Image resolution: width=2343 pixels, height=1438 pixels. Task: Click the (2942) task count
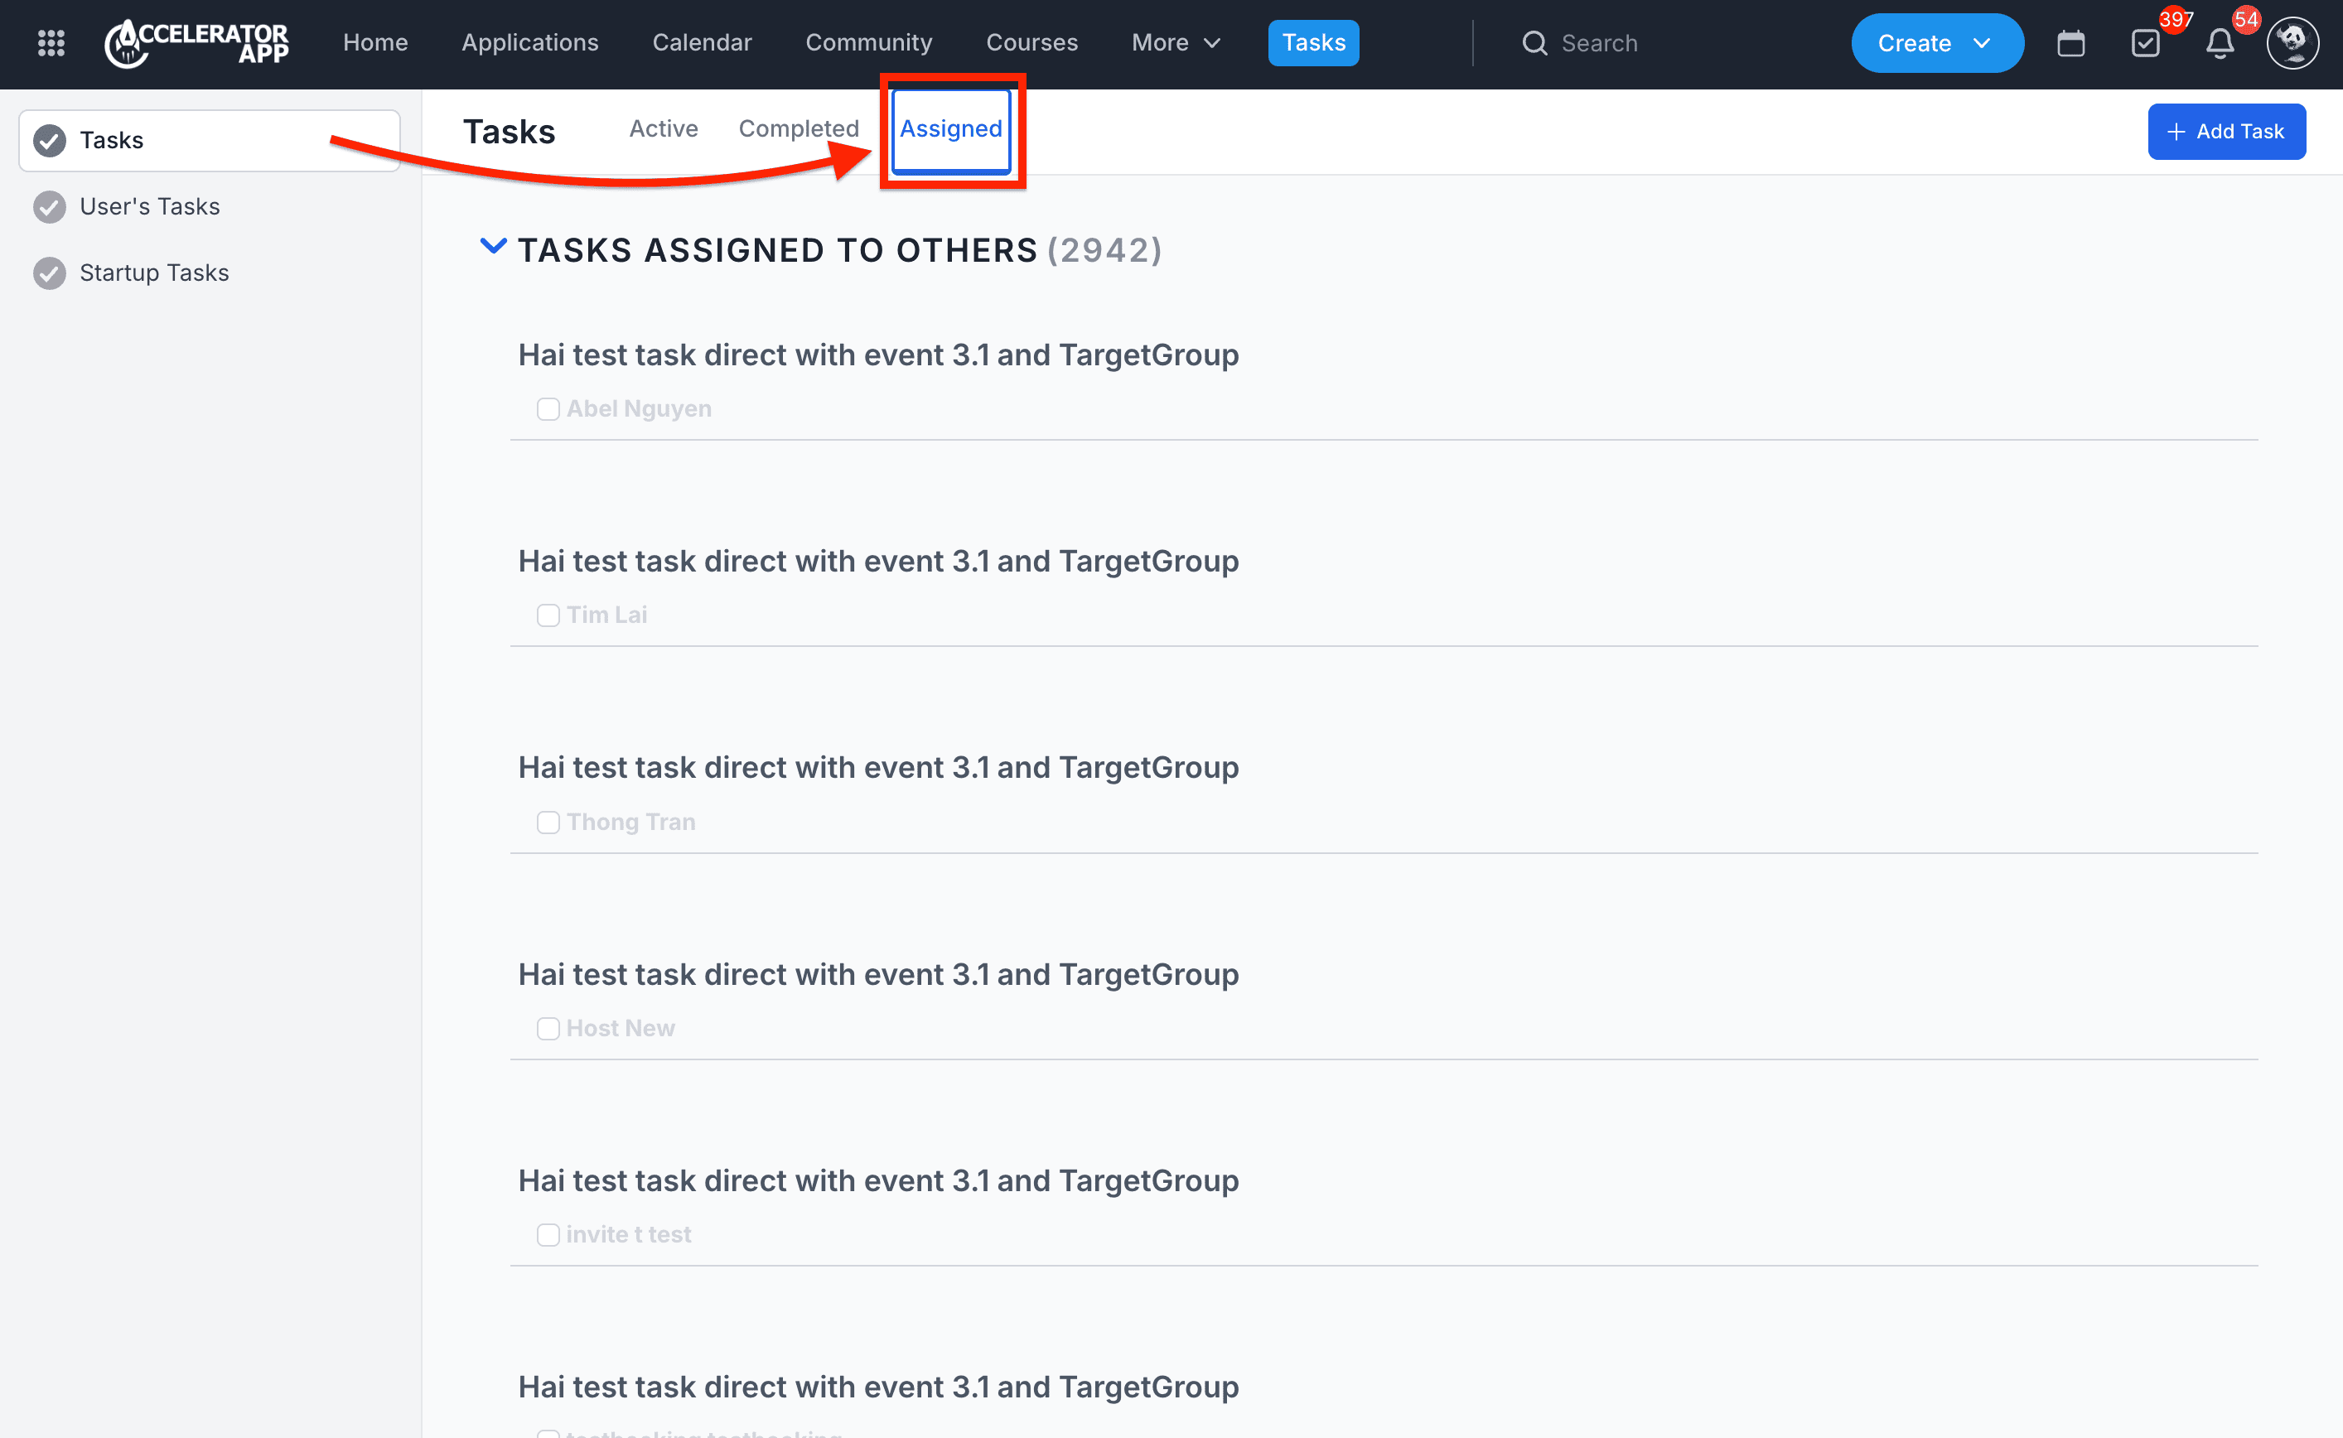1104,250
